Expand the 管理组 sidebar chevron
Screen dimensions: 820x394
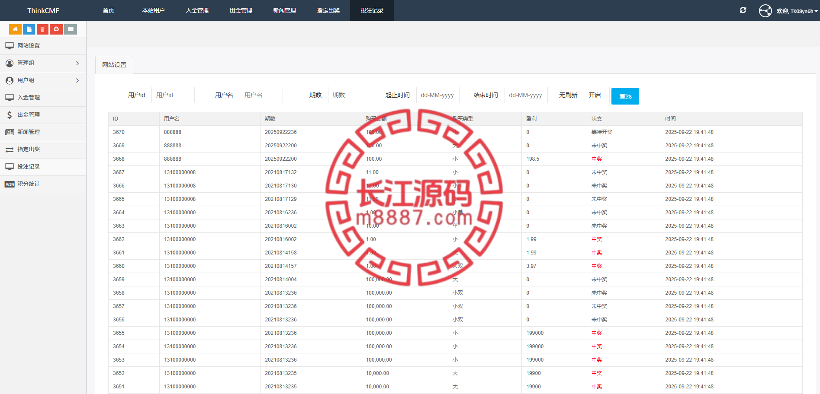click(x=77, y=63)
